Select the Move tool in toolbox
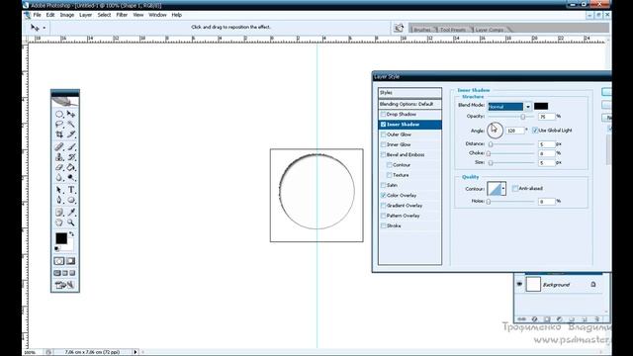Screen dimensions: 633x356 (71, 115)
